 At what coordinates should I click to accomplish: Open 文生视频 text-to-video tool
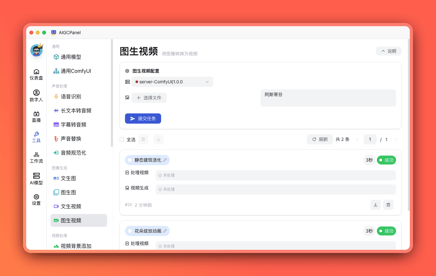coord(79,206)
